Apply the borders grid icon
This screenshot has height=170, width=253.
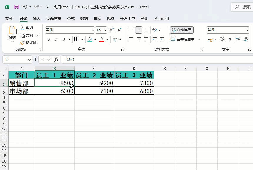click(x=77, y=39)
